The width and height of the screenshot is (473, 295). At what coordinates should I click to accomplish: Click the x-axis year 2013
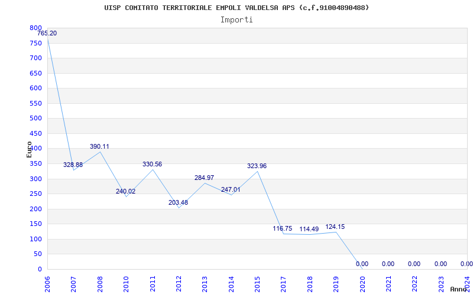tap(205, 284)
